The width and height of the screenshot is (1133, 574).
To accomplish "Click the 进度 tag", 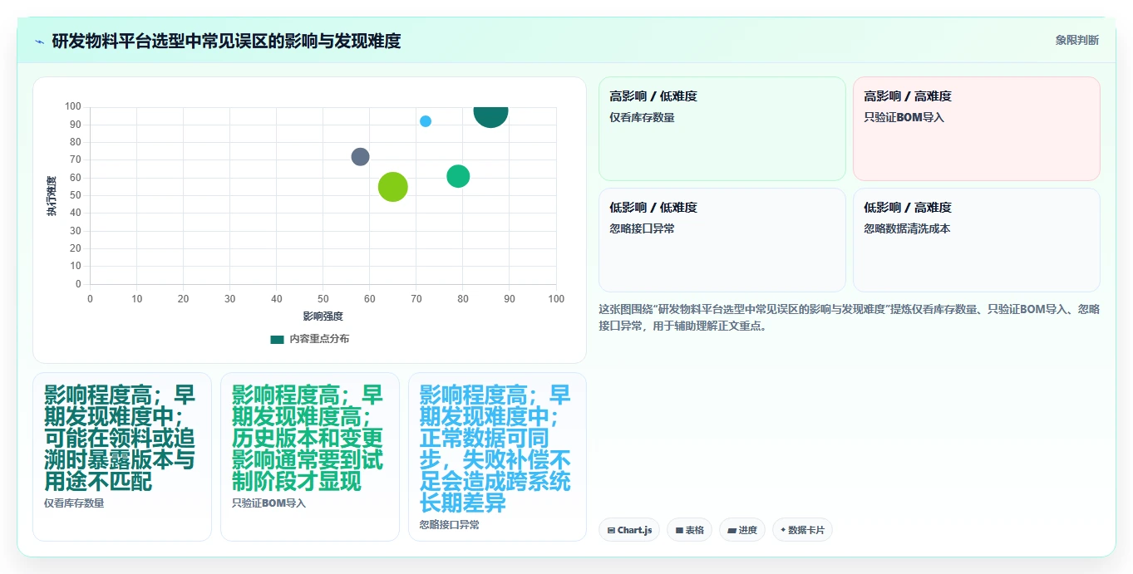I will (742, 530).
